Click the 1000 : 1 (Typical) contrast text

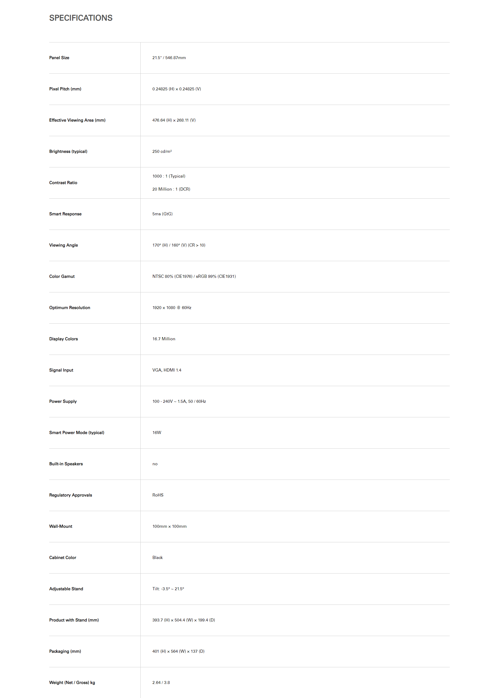169,176
